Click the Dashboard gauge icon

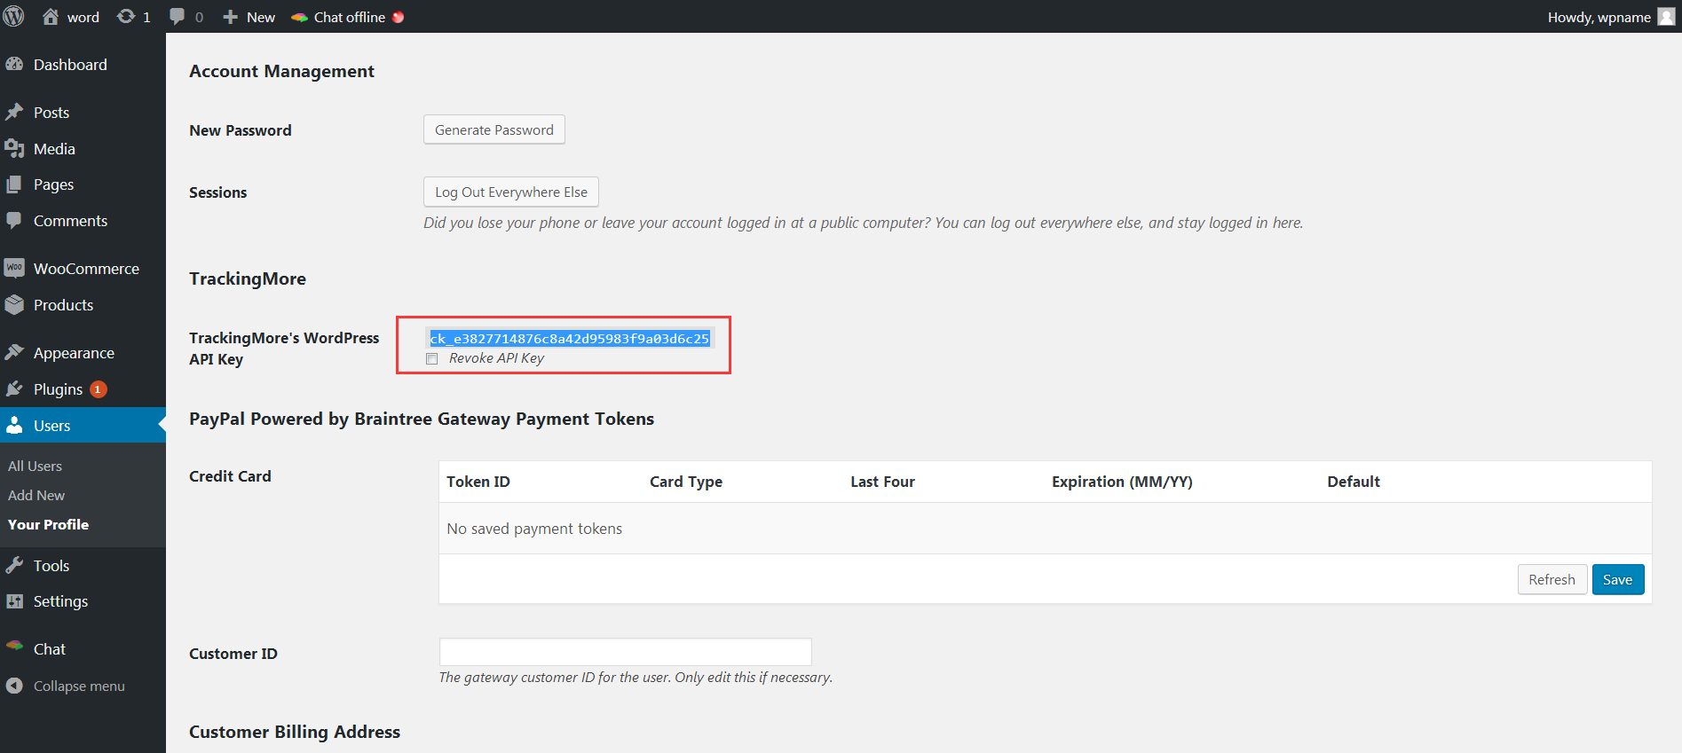click(x=14, y=65)
